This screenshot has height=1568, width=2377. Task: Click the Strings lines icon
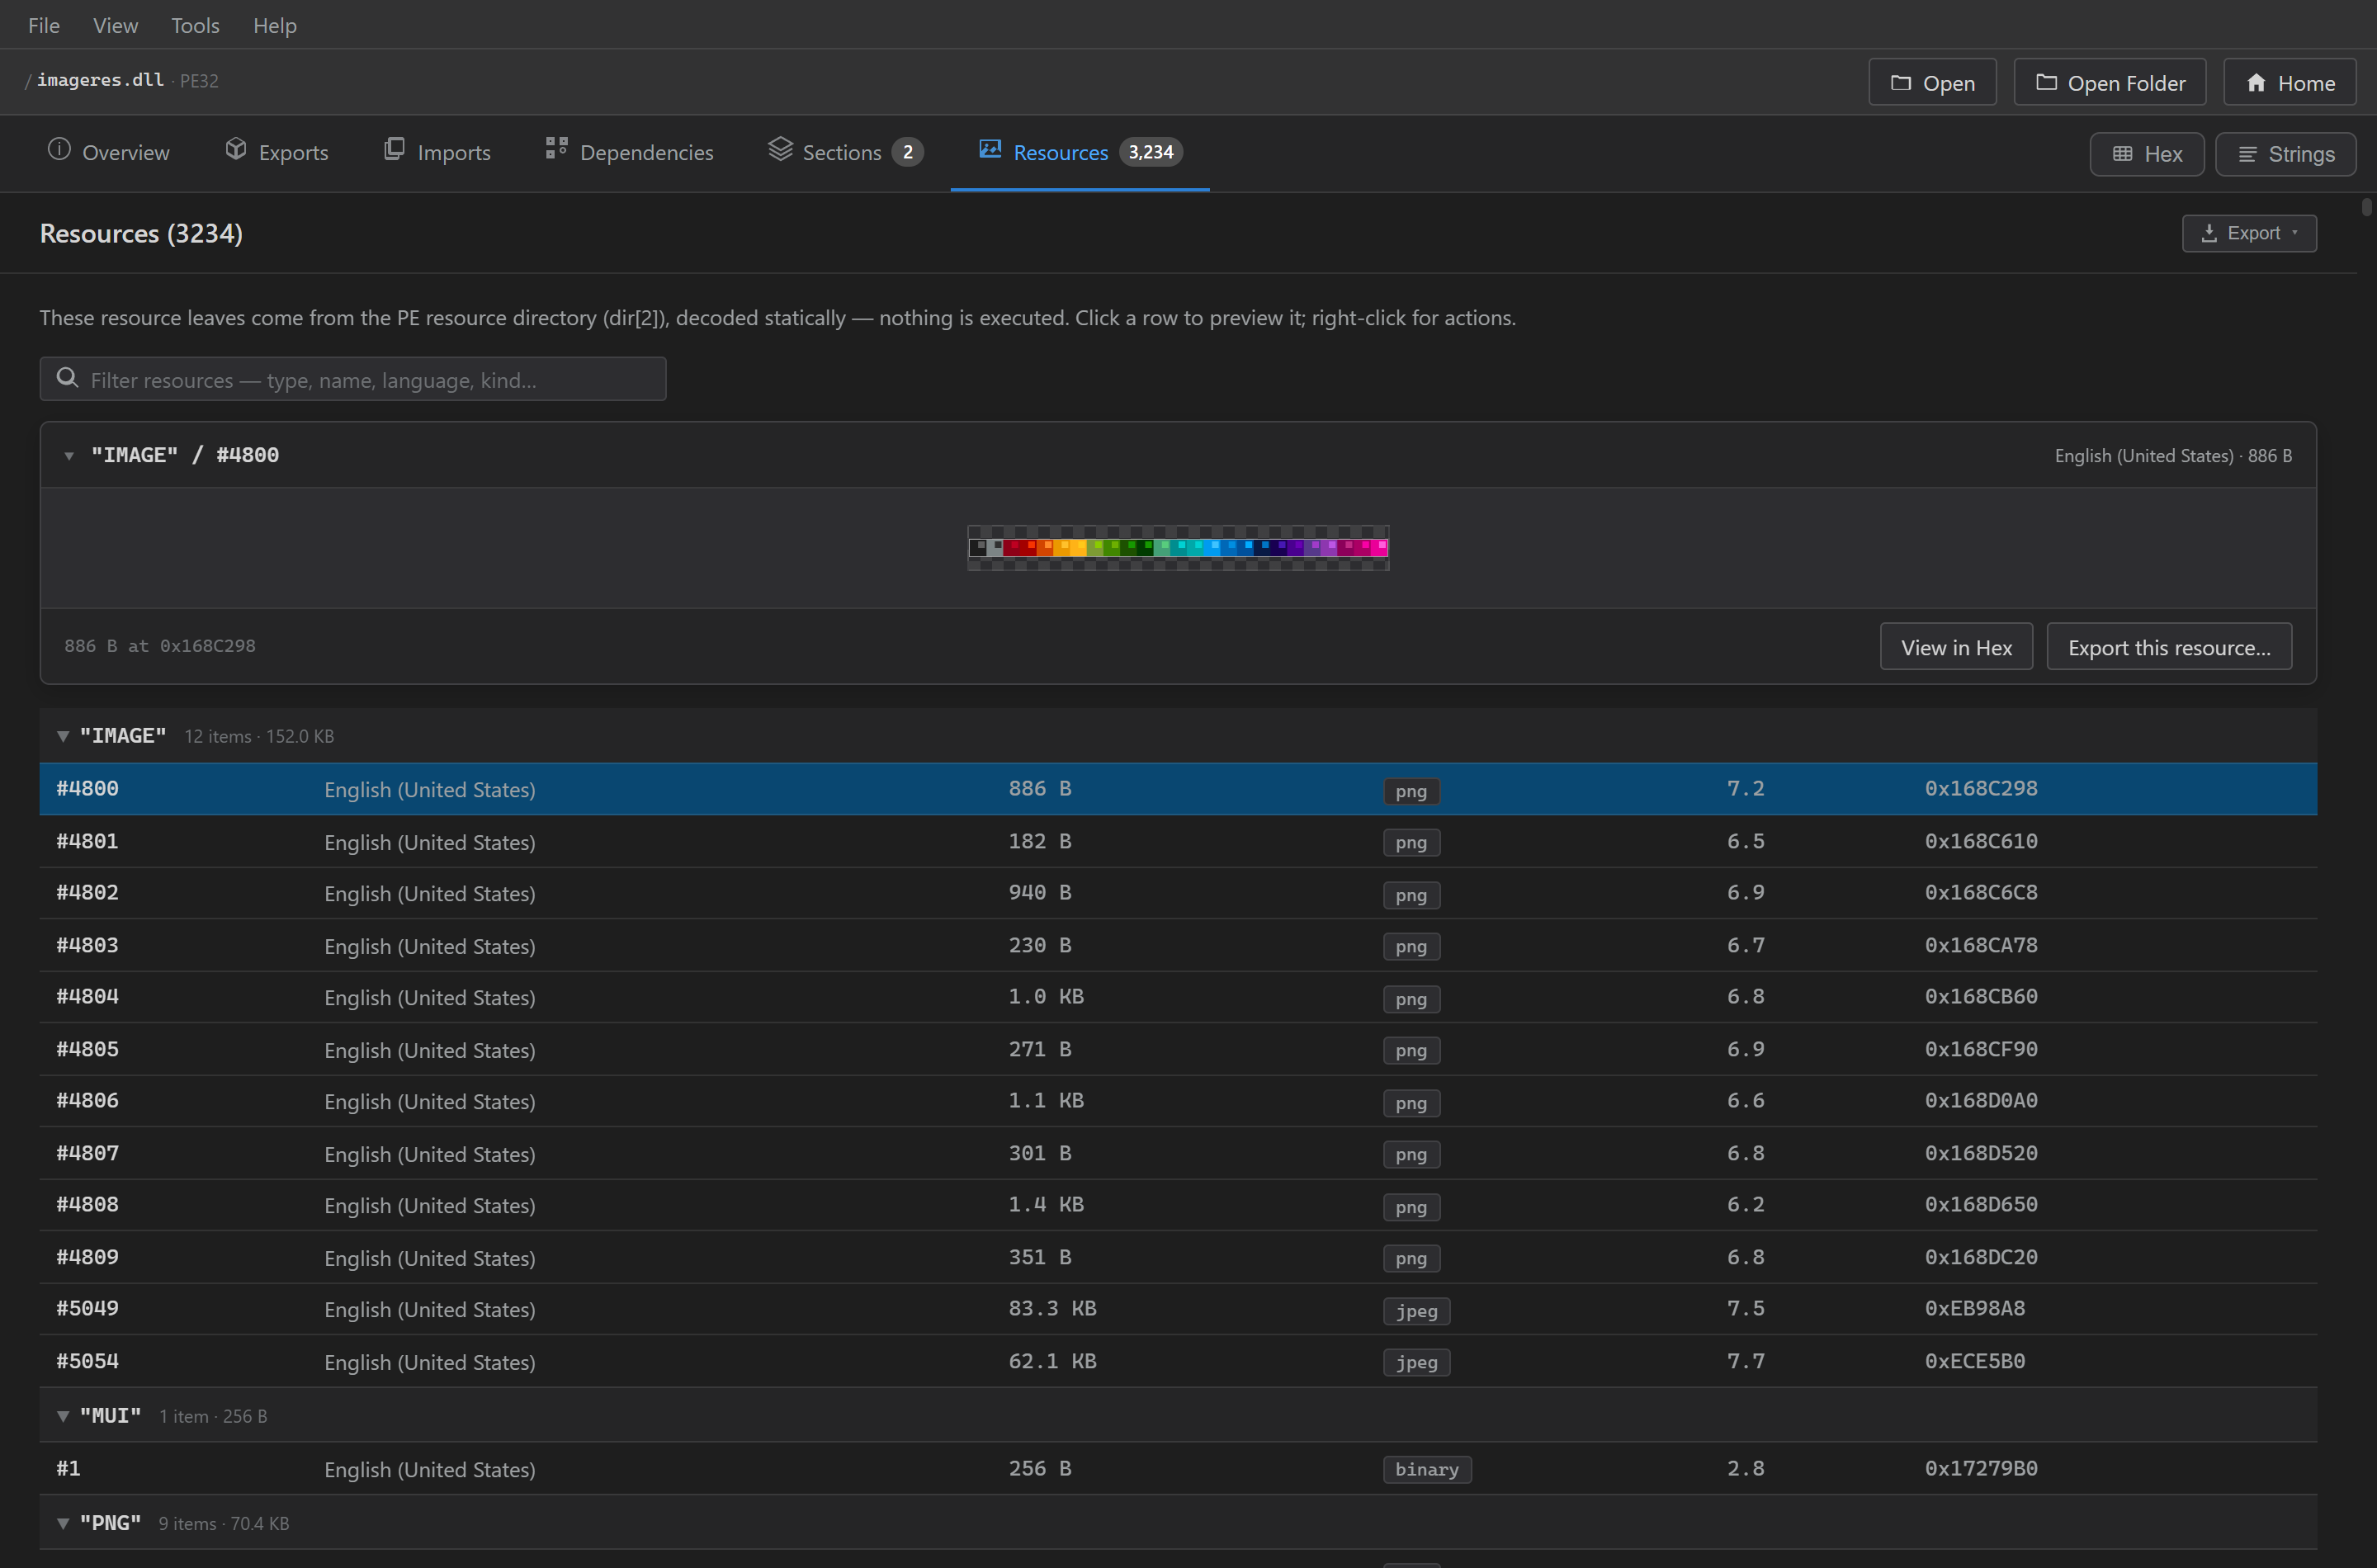point(2247,154)
